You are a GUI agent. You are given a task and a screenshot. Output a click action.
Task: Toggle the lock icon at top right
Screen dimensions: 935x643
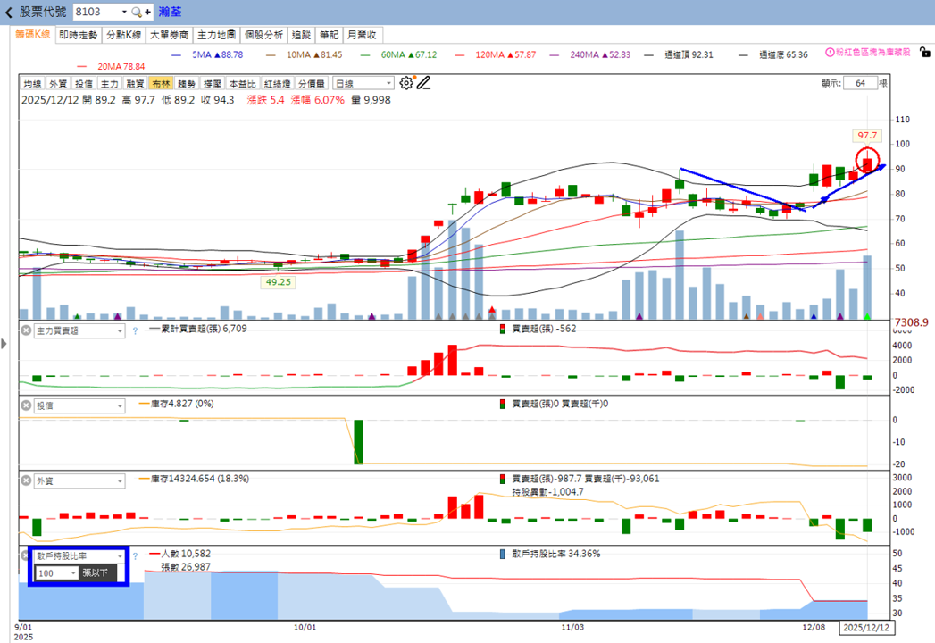click(x=924, y=53)
